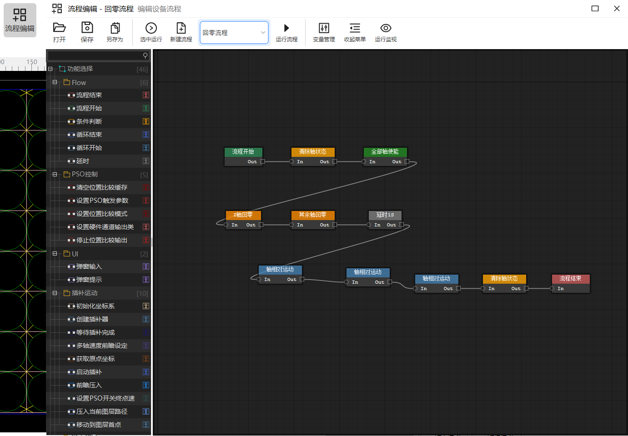Select the 设置PSO开关终点速 item
Image resolution: width=628 pixels, height=436 pixels.
pyautogui.click(x=106, y=398)
